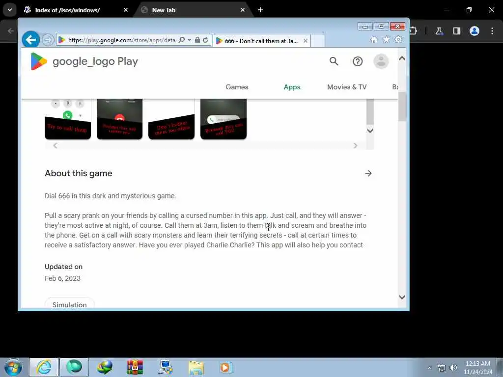Open the IE tools gear menu
Image resolution: width=503 pixels, height=377 pixels.
(x=398, y=39)
